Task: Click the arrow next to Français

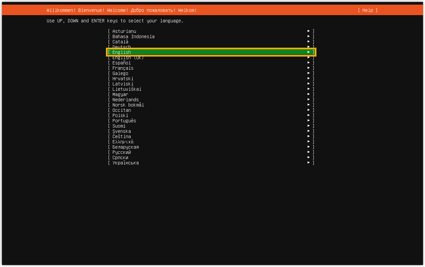Action: [x=309, y=68]
